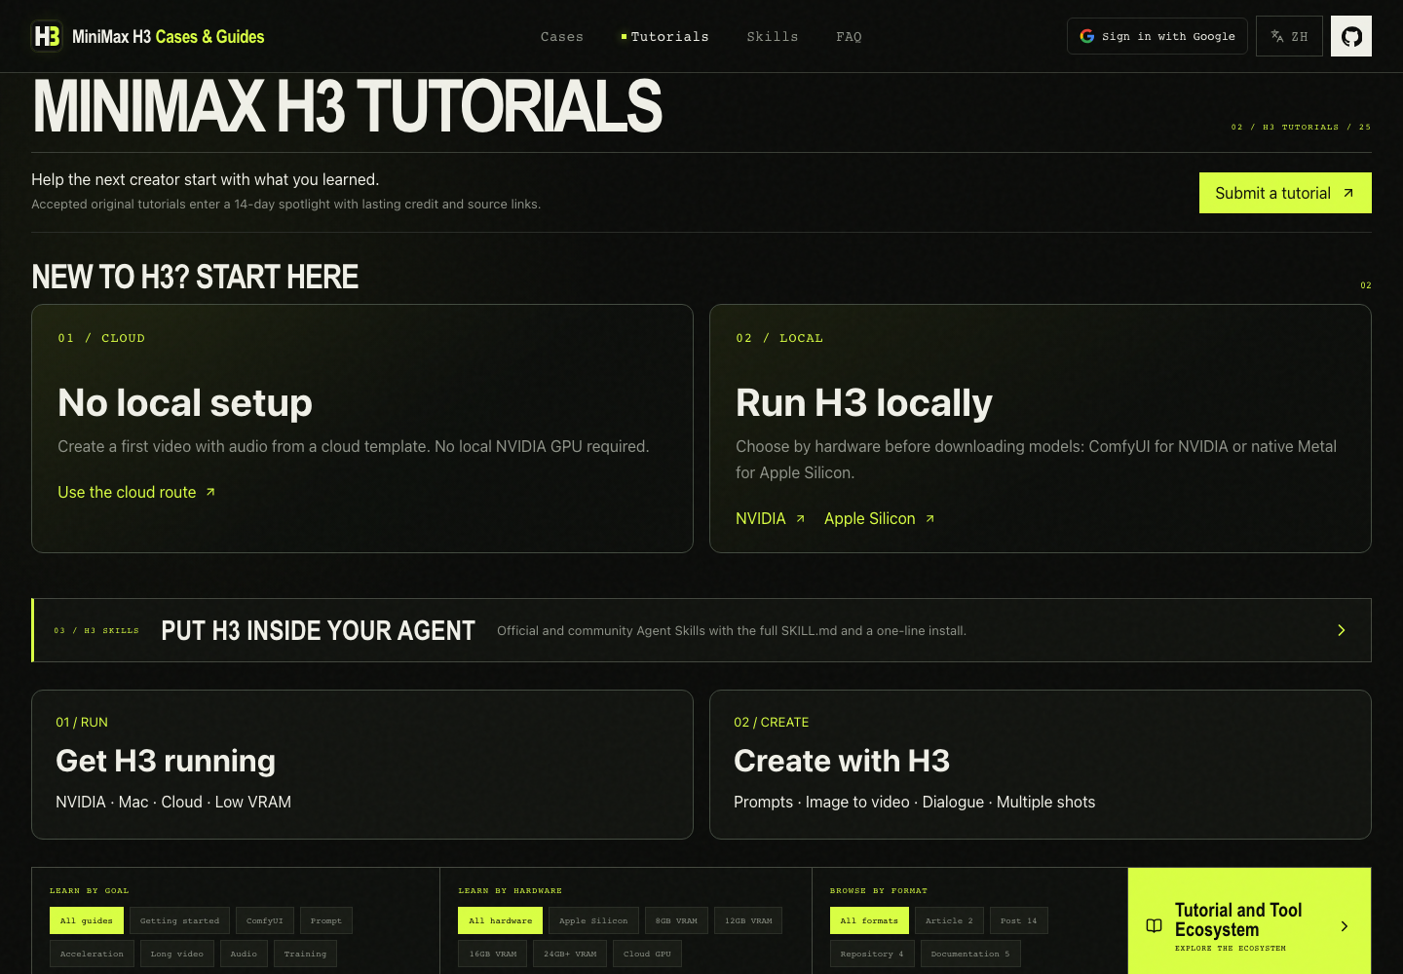
Task: Select the Prompt goal filter
Action: click(x=326, y=920)
